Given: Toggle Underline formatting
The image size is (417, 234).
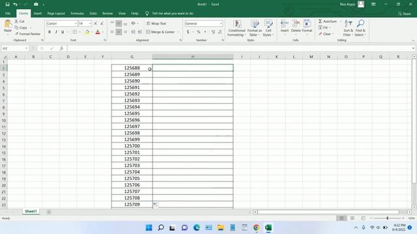Looking at the screenshot, I should click(x=63, y=32).
